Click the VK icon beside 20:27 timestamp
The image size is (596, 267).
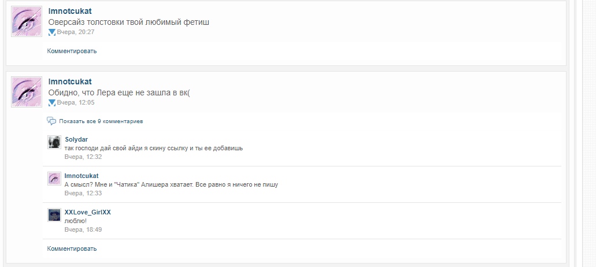pyautogui.click(x=52, y=32)
